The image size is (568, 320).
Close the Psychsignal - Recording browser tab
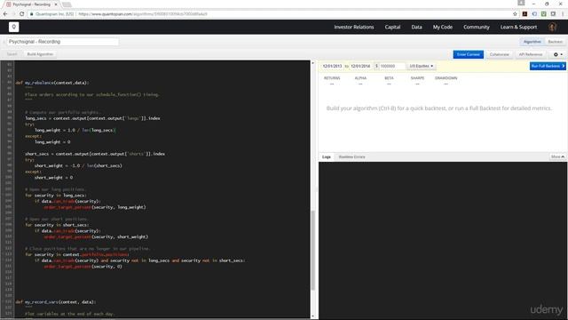pos(56,4)
